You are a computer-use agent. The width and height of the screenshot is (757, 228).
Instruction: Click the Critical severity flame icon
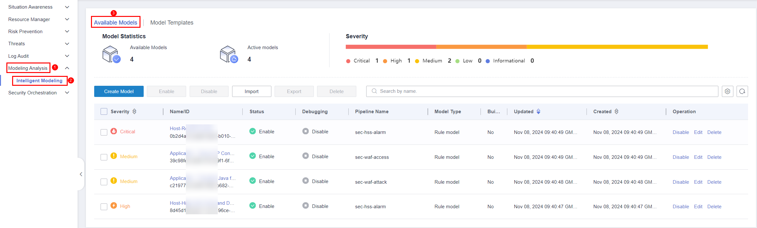114,131
